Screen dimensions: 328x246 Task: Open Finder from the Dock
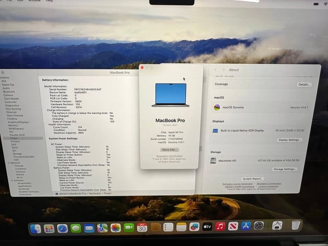pyautogui.click(x=36, y=228)
